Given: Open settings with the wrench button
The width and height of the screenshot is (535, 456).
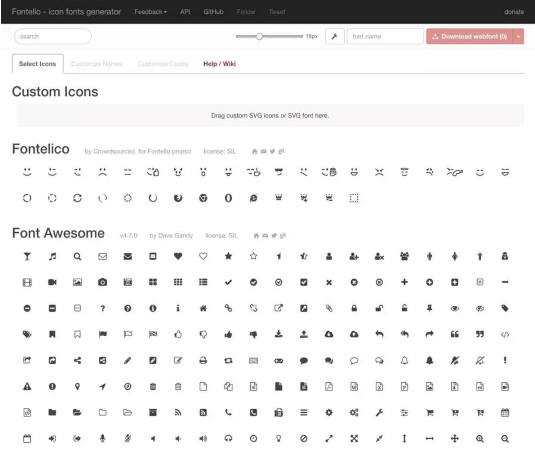Looking at the screenshot, I should click(x=334, y=37).
